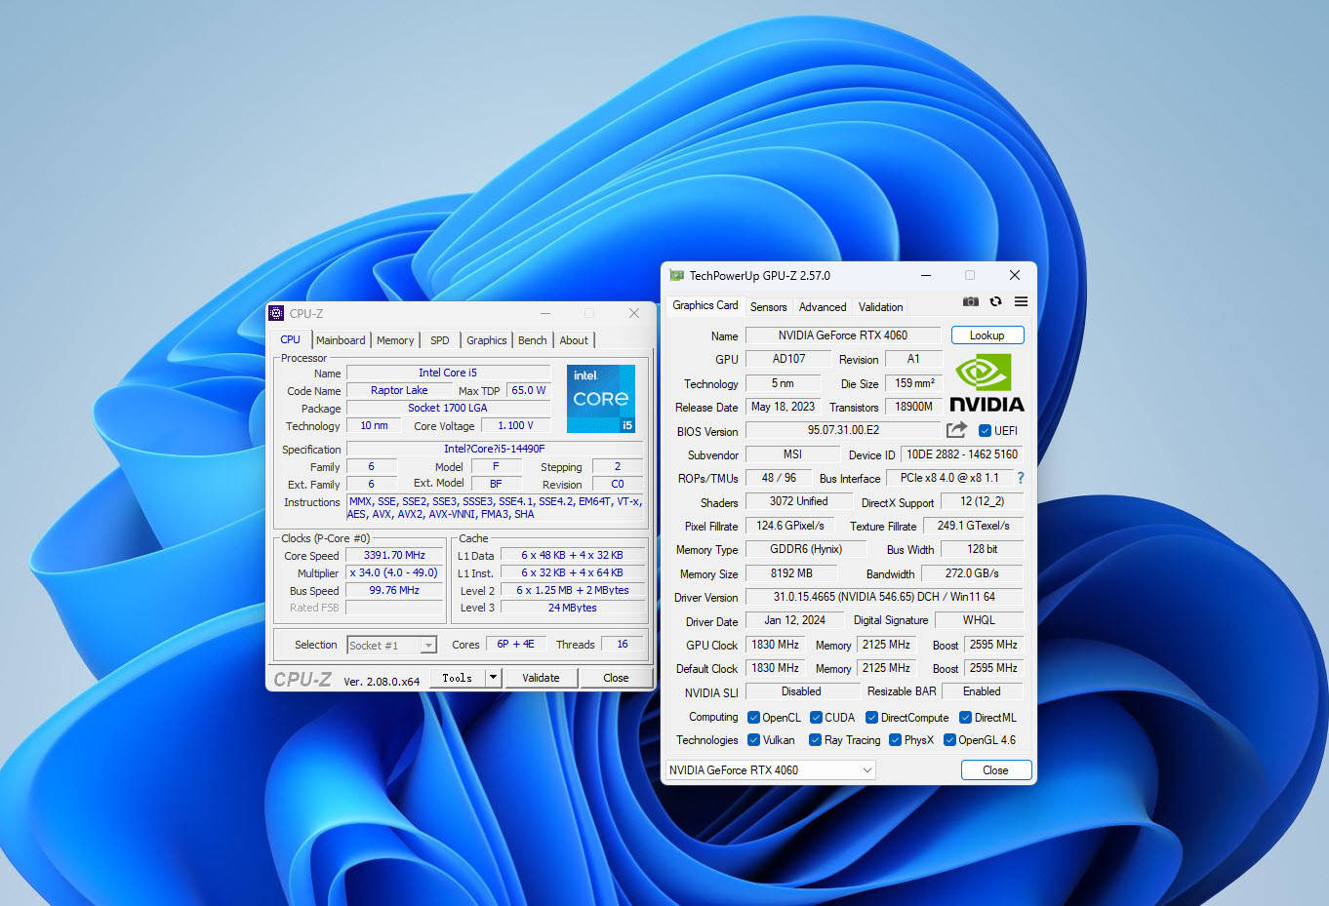Open the Sensors tab in GPU-Z

768,307
